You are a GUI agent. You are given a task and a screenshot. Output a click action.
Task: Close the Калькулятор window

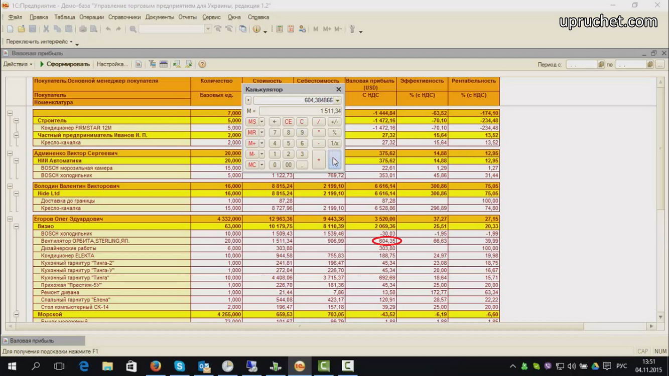(x=338, y=89)
